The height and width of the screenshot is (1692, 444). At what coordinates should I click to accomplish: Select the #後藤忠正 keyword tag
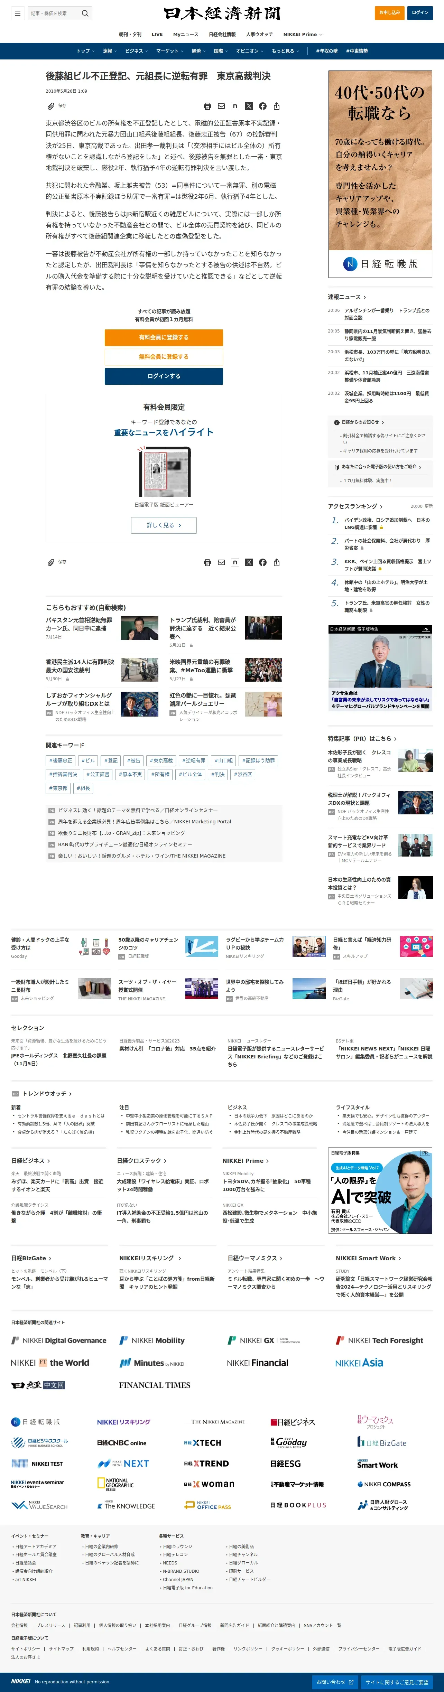[61, 760]
